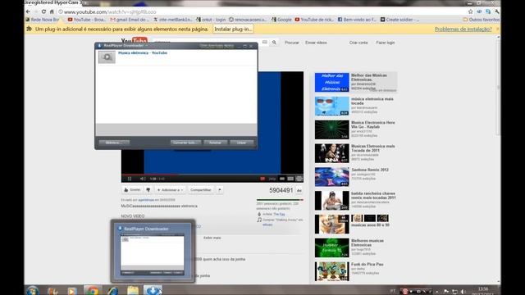This screenshot has width=525, height=295.
Task: Pause the YouTube video
Action: [130, 179]
